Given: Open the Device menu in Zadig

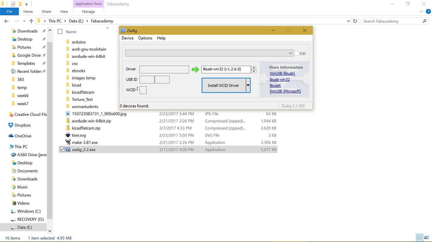Looking at the screenshot, I should tap(127, 38).
